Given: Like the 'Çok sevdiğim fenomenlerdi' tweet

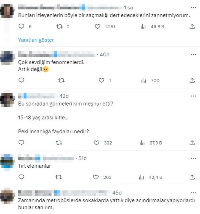Looking at the screenshot, I should pos(101,80).
